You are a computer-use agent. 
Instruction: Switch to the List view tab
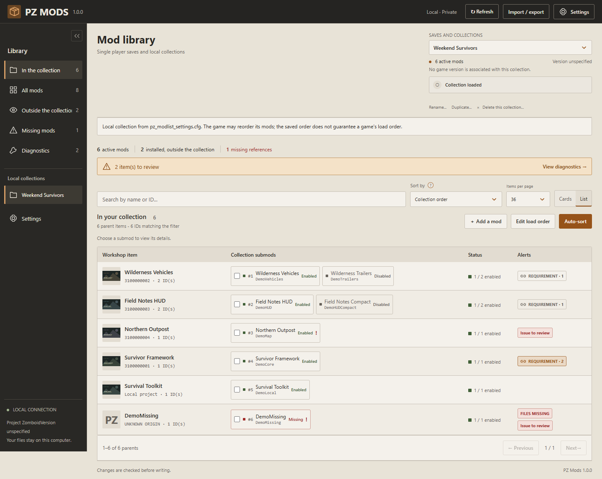[x=584, y=199]
